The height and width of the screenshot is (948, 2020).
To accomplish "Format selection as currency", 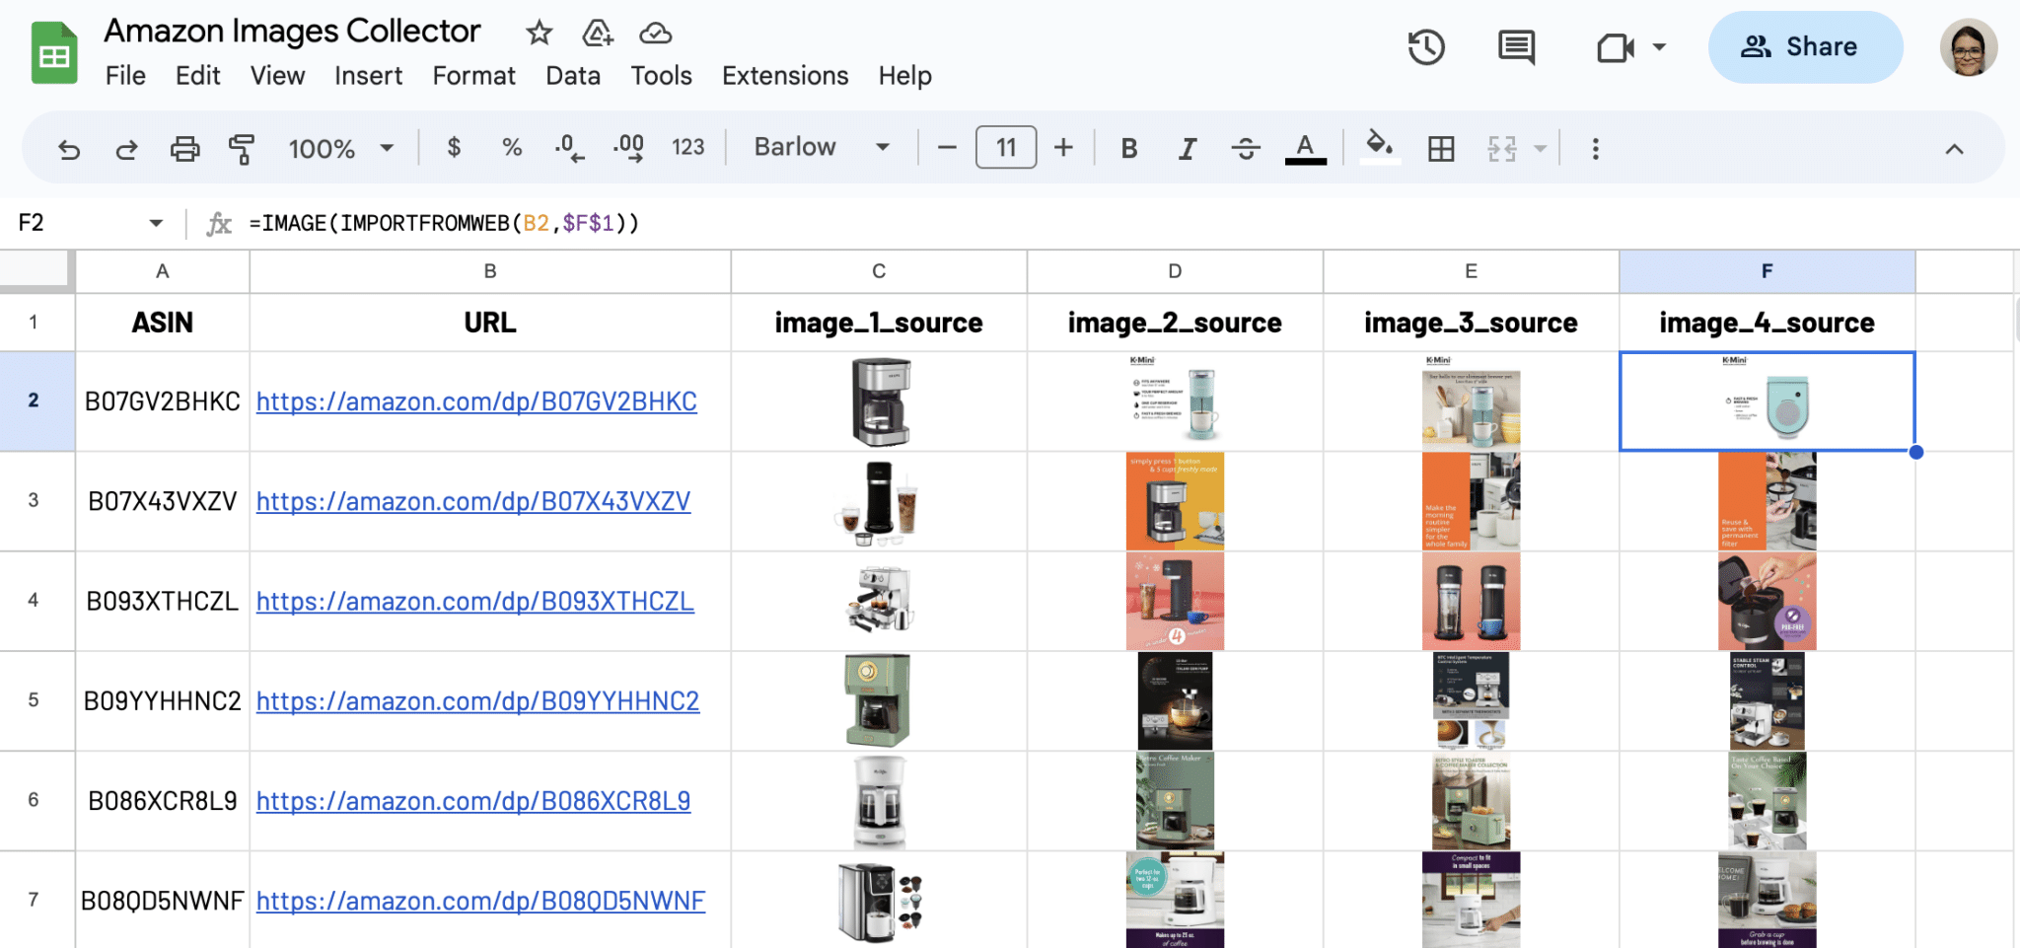I will coord(454,148).
